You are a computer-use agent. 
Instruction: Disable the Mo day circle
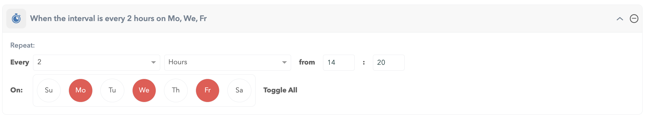(80, 90)
